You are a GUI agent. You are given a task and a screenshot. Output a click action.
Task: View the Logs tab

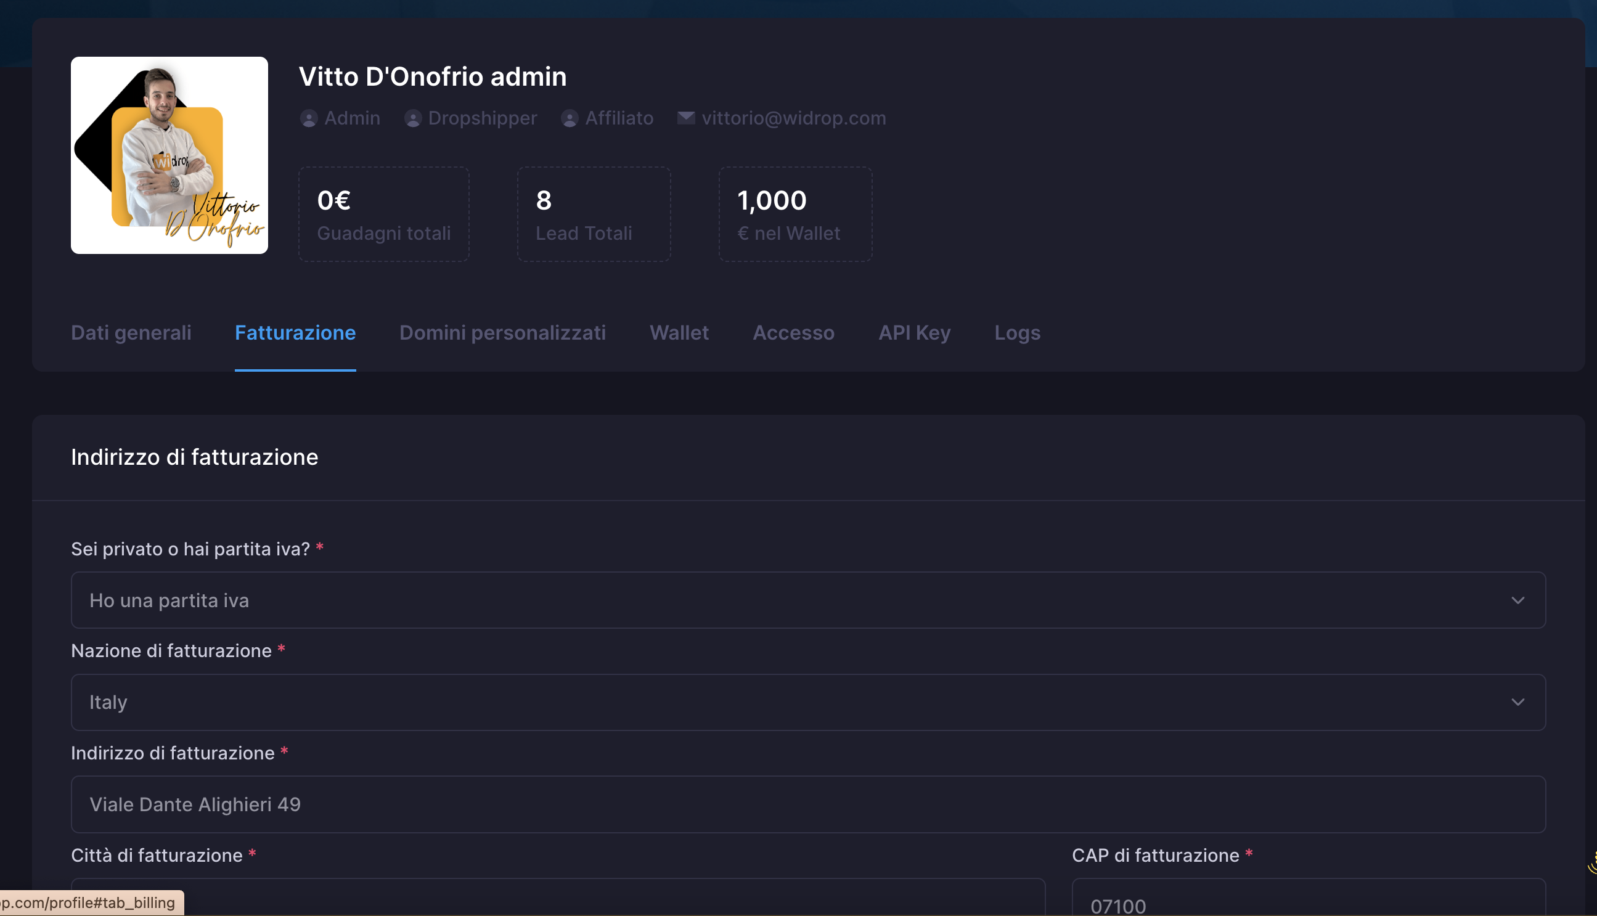1016,332
